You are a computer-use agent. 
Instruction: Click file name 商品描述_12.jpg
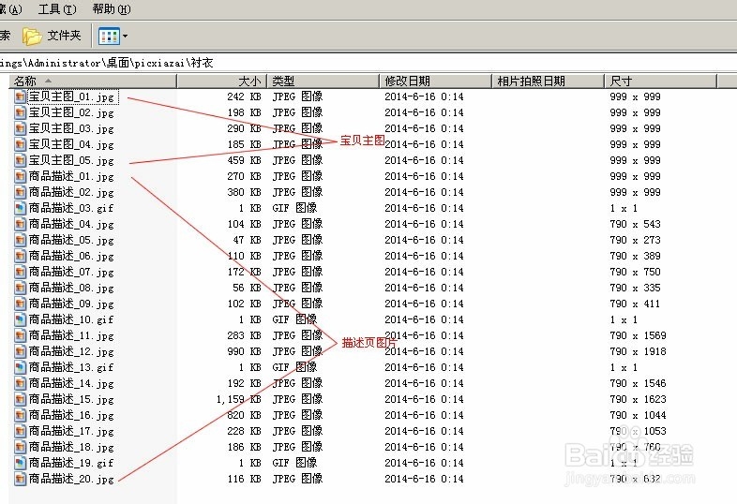pyautogui.click(x=71, y=352)
